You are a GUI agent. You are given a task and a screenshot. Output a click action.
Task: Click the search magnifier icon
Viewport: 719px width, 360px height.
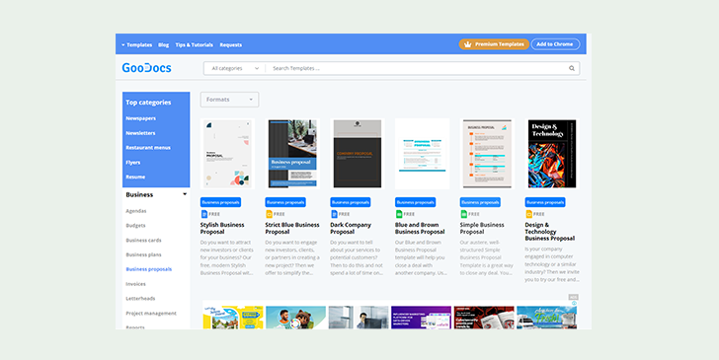click(x=571, y=68)
